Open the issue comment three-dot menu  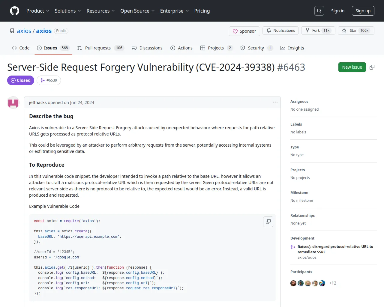(x=275, y=102)
